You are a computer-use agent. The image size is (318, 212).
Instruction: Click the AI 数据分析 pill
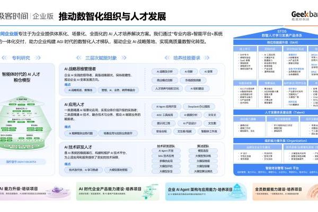click(191, 115)
